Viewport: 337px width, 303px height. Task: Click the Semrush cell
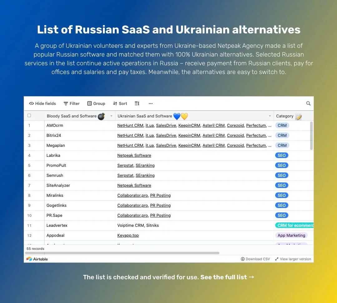(x=80, y=175)
